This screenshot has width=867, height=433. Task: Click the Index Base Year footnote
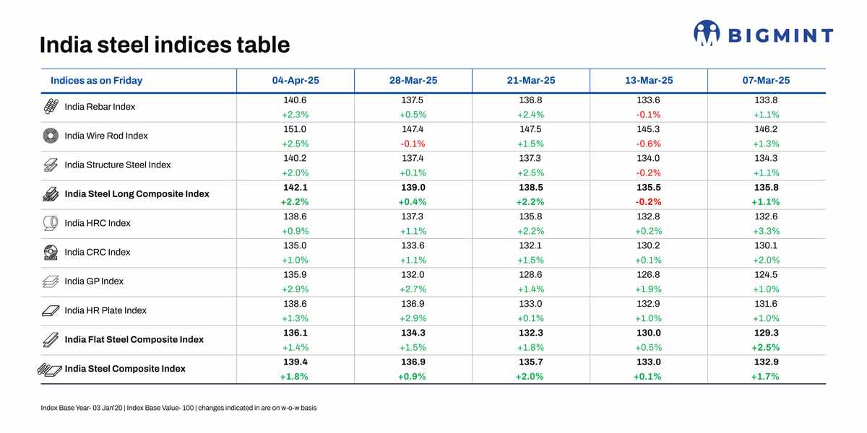[x=178, y=408]
